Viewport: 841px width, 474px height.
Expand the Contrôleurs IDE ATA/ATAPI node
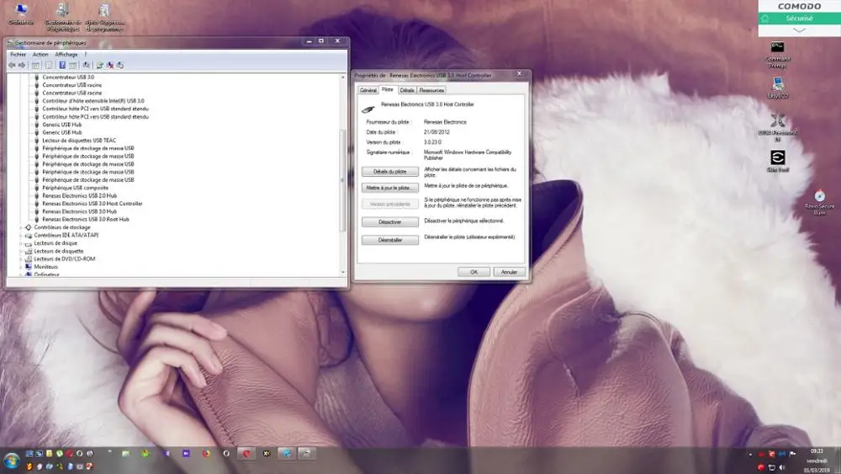(x=21, y=236)
